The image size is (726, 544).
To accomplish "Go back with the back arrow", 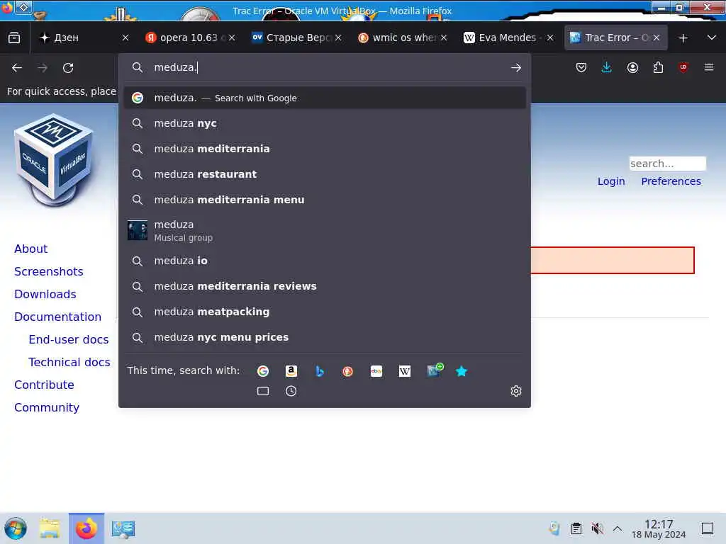I will (x=17, y=68).
